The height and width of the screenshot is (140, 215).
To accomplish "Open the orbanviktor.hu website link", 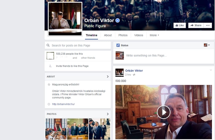I will tap(63, 104).
